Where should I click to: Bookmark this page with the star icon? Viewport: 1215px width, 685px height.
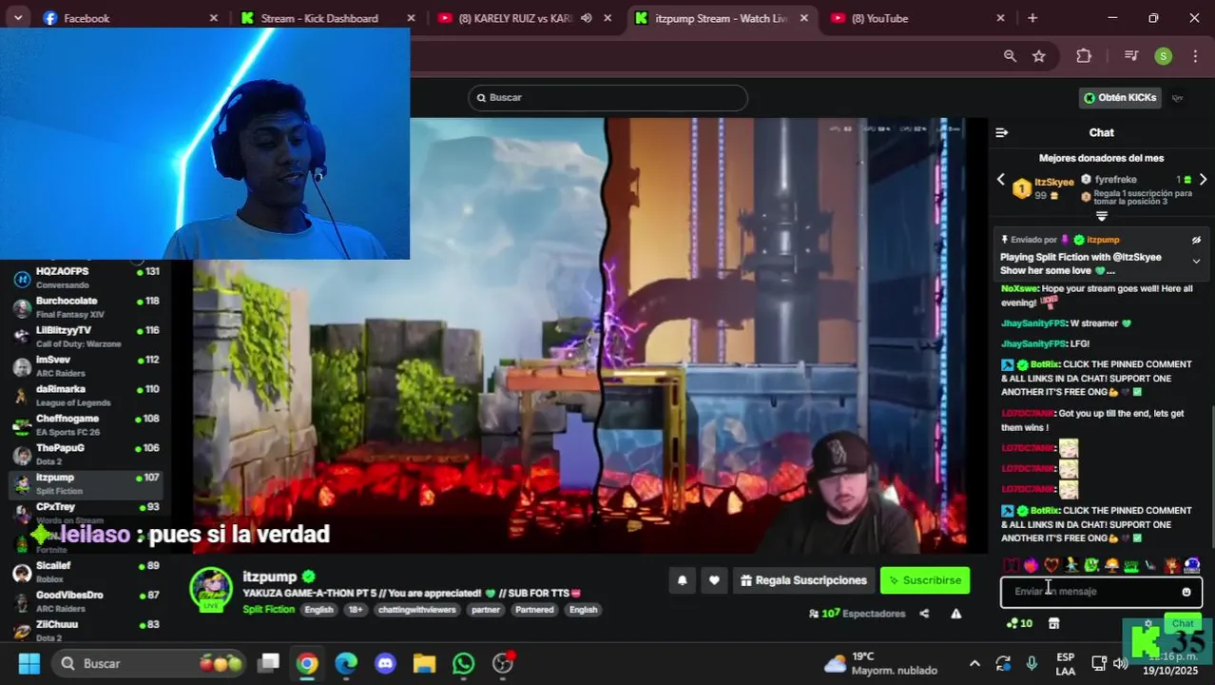[x=1039, y=56]
